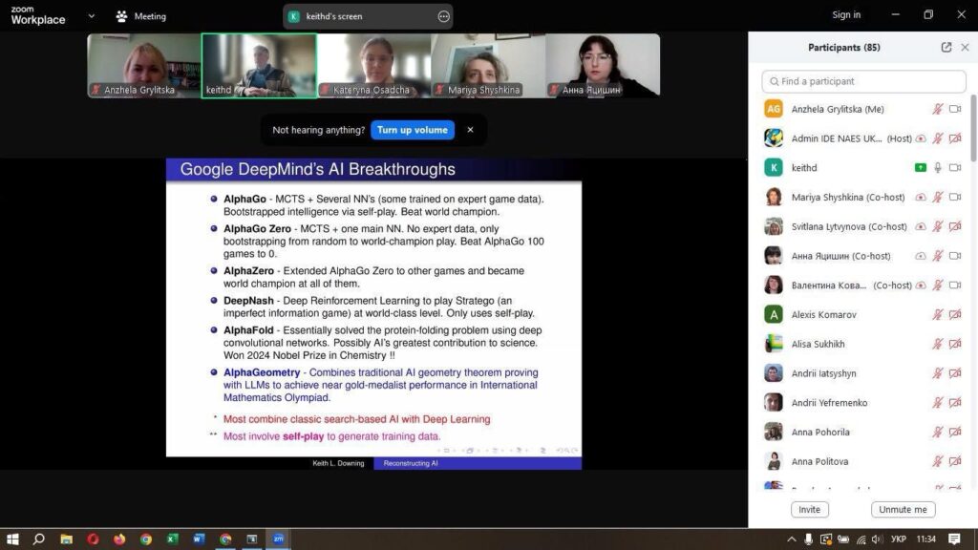The width and height of the screenshot is (978, 550).
Task: Click the Find a participant search field
Action: (x=864, y=81)
